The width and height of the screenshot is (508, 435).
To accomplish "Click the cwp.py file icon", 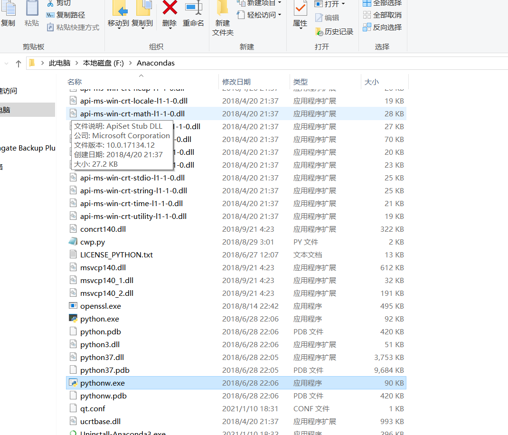I will pyautogui.click(x=73, y=242).
